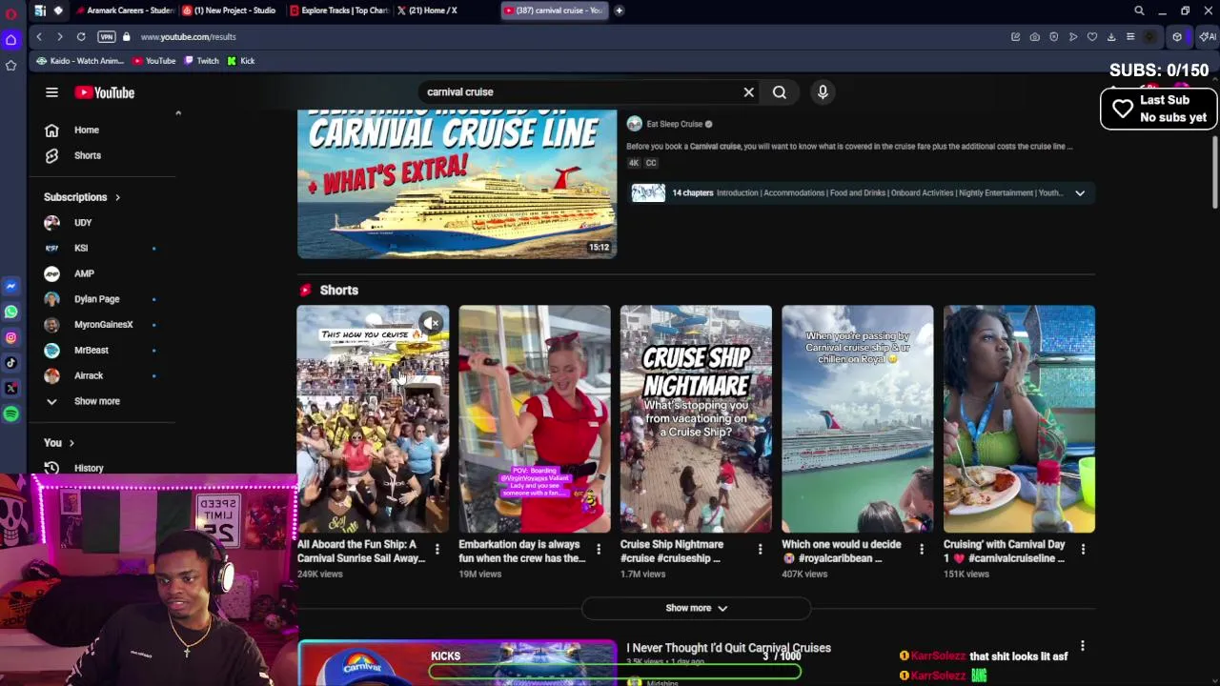Open Messenger in Opera sidebar

(11, 286)
